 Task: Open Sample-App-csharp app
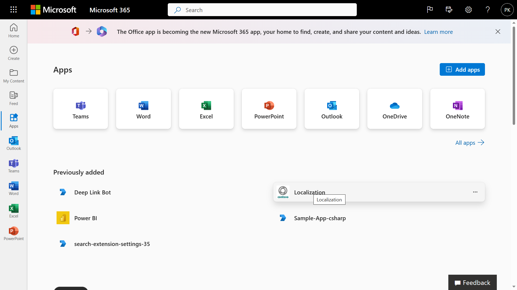coord(379,218)
